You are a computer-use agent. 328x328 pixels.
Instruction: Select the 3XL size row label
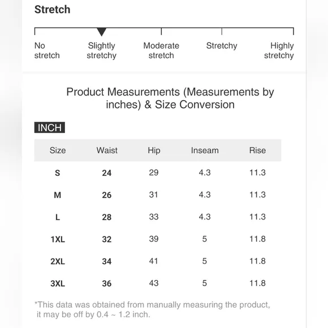click(58, 284)
